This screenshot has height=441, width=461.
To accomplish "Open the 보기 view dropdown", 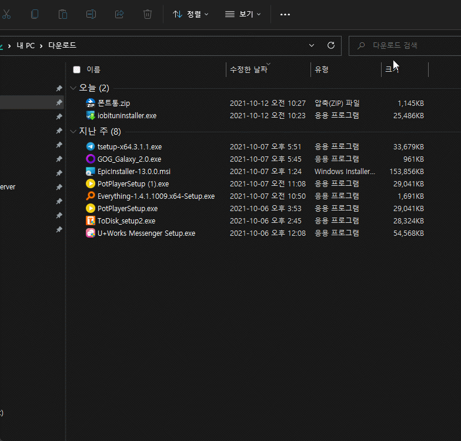I will tap(243, 14).
